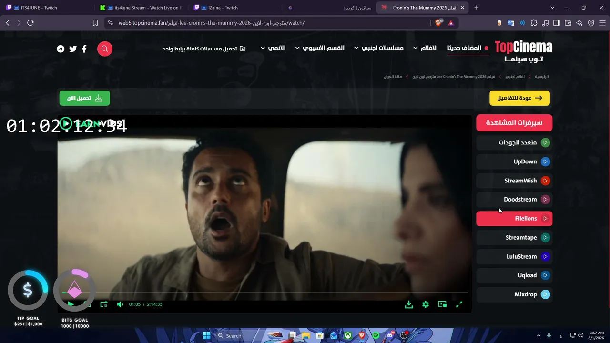Image resolution: width=610 pixels, height=343 pixels.
Task: Select the Streamtape server
Action: [x=514, y=238]
